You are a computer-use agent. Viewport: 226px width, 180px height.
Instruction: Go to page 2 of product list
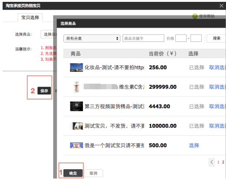[223, 162]
